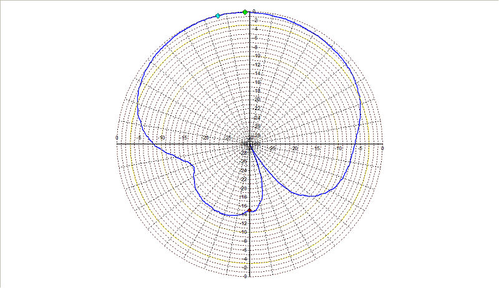Click the -2 label on the upper vertical axis
Screen dimensions: 499x288
click(256, 21)
